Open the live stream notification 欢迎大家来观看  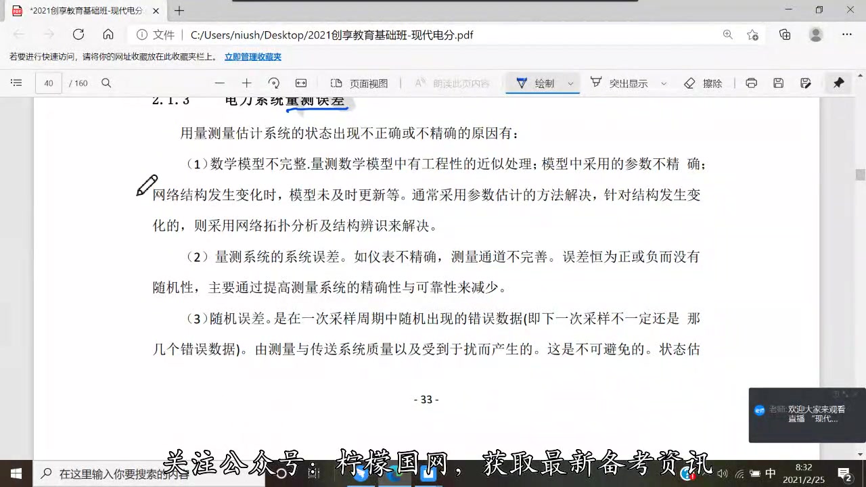coord(807,415)
